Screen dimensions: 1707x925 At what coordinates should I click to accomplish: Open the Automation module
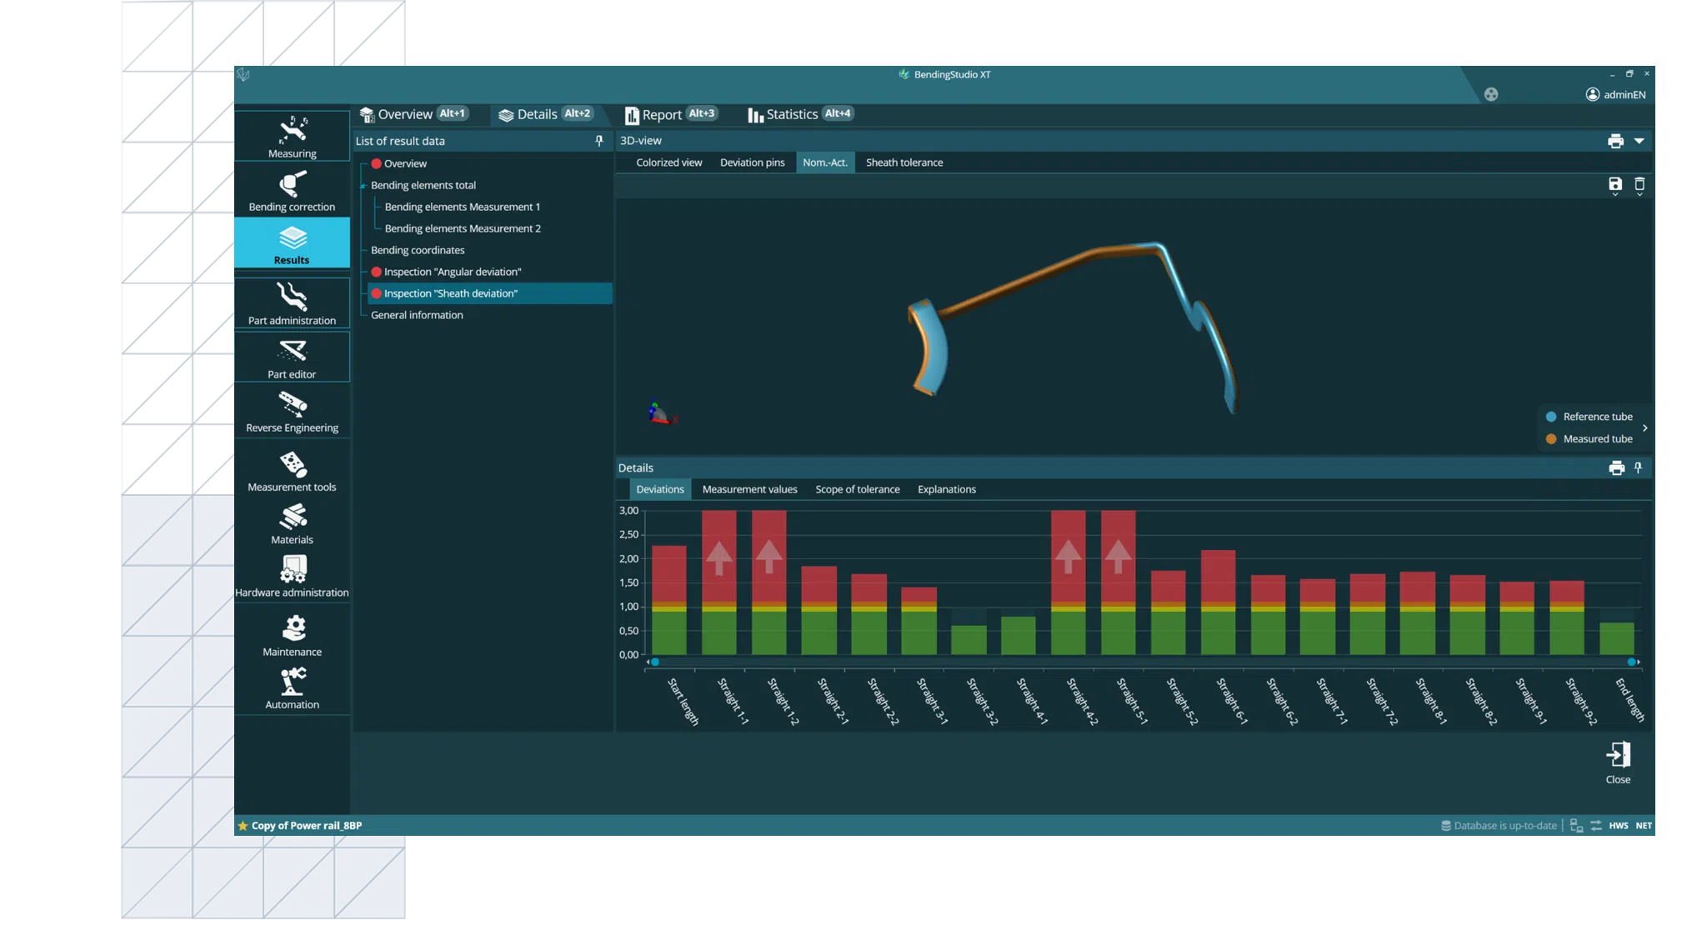[292, 688]
